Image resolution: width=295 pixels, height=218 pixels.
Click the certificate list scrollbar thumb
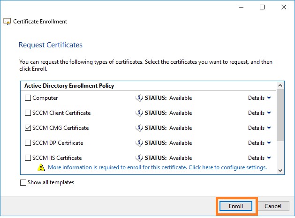pyautogui.click(x=280, y=115)
